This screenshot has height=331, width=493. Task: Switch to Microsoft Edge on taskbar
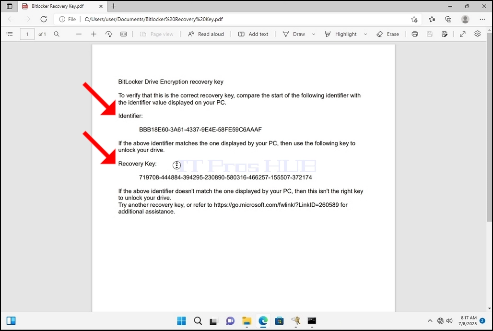coord(263,321)
